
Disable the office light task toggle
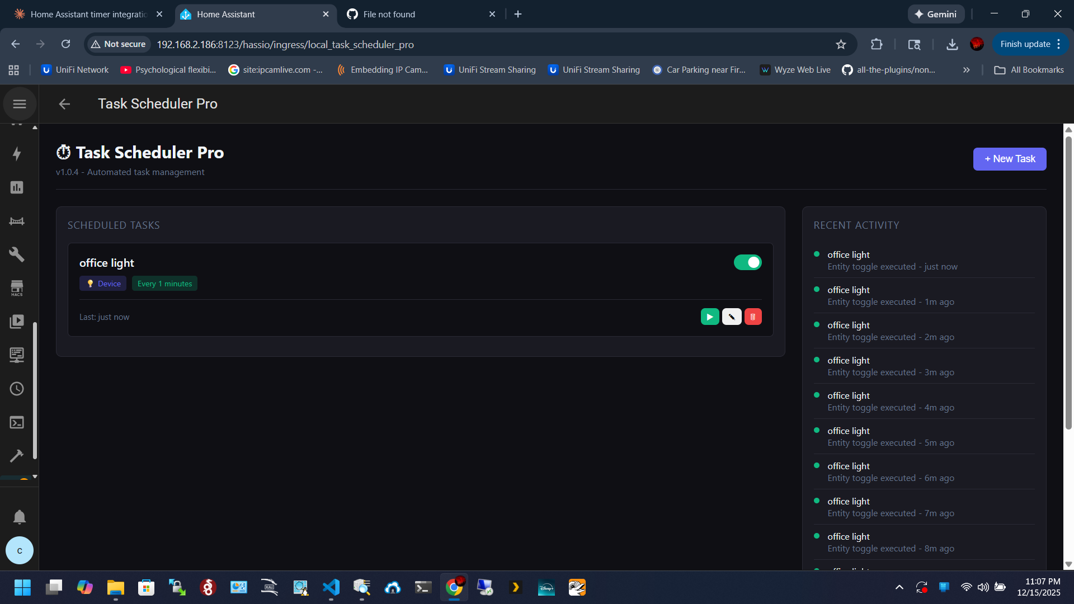click(x=747, y=262)
